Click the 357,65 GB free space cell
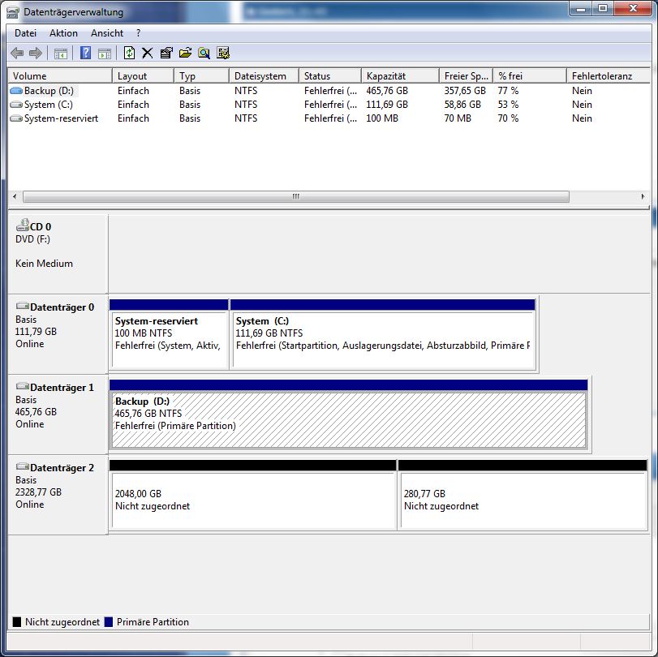This screenshot has height=657, width=658. pyautogui.click(x=465, y=91)
